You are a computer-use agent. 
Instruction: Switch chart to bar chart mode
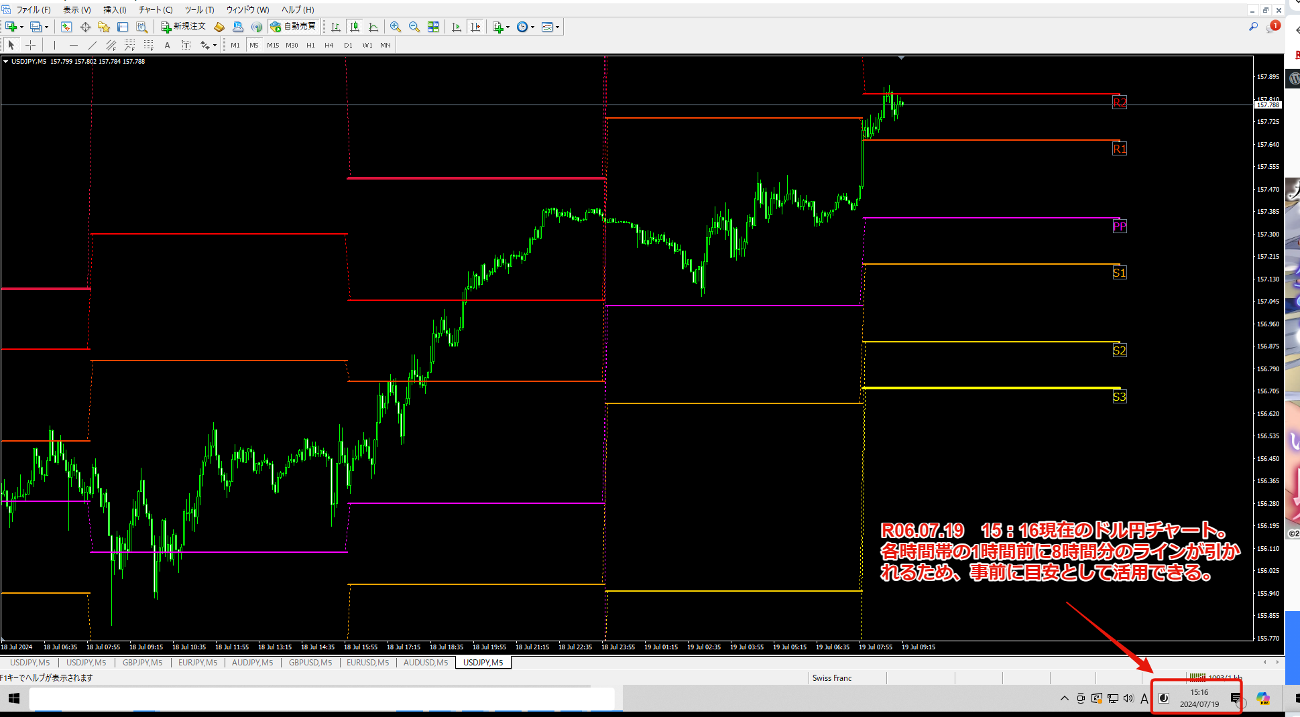tap(336, 27)
